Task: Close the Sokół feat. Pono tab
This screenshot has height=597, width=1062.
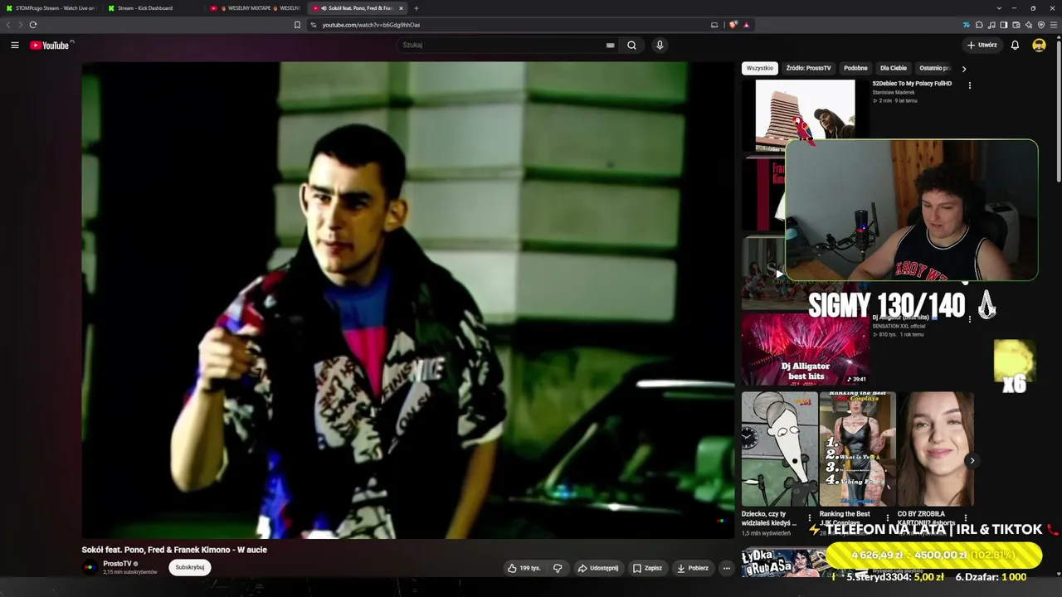Action: 401,8
